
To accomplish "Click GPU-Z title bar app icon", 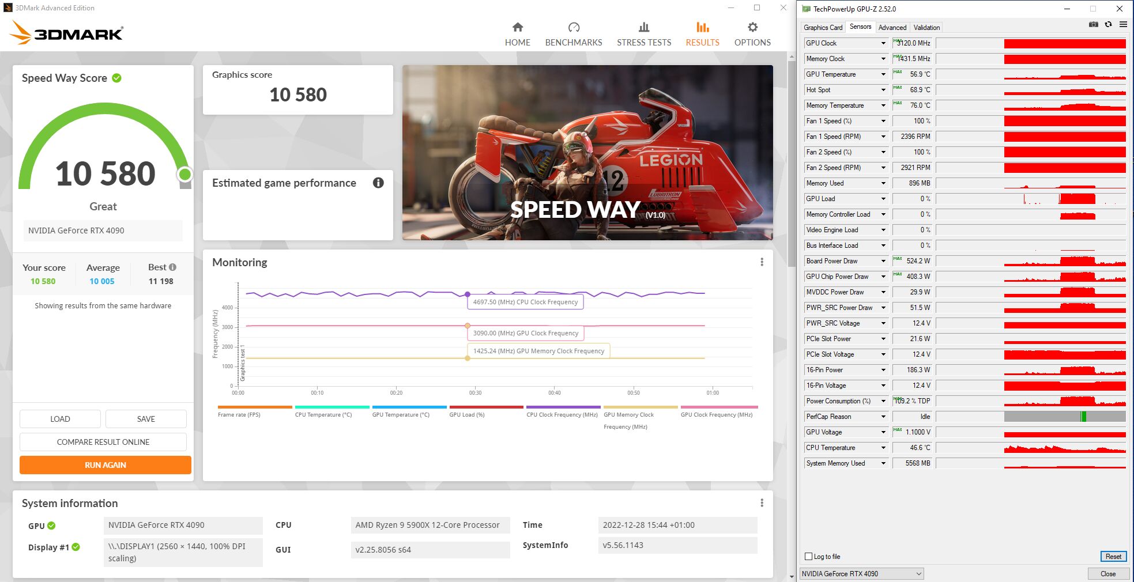I will point(807,9).
